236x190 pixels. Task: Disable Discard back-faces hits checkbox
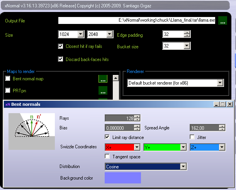tap(60, 59)
